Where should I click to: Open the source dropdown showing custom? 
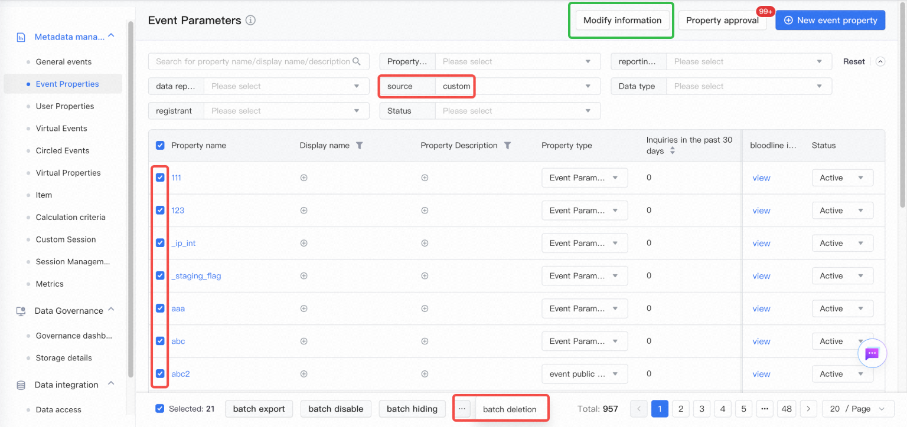point(518,86)
